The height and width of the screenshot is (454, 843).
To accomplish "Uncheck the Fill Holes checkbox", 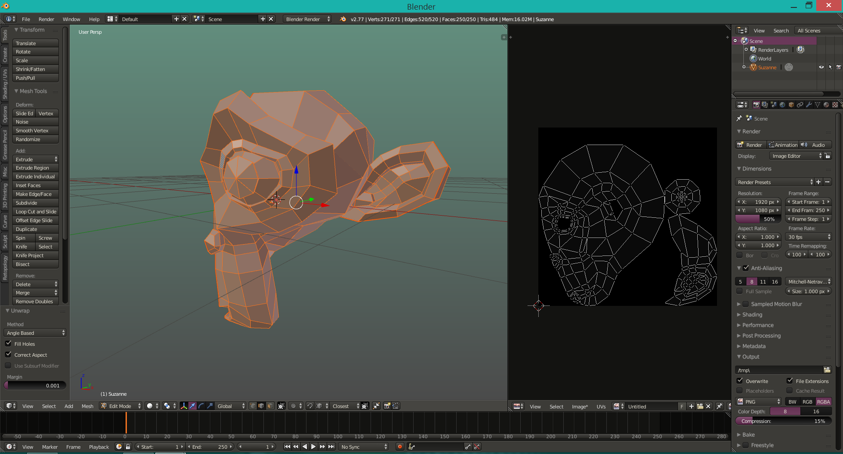I will [8, 344].
